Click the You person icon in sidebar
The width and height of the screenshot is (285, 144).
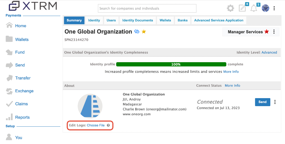click(9, 137)
